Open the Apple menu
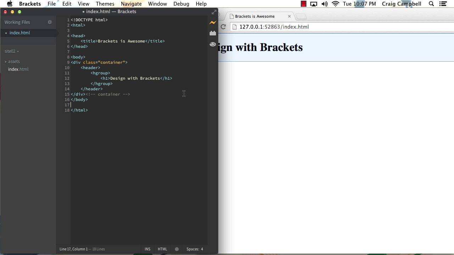The image size is (454, 255). 10,4
